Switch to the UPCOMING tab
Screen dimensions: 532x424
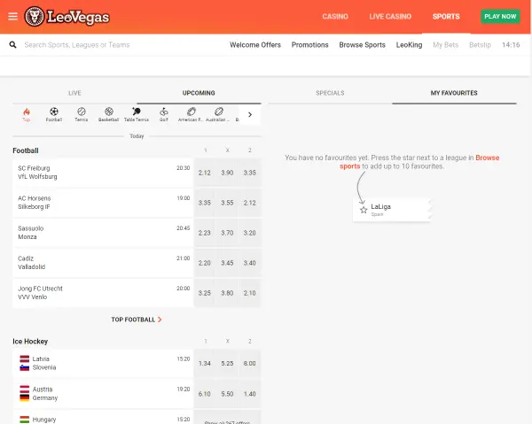[199, 93]
